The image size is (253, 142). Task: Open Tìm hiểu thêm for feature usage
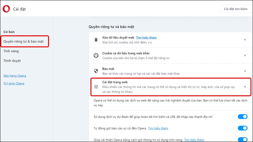[x=194, y=140]
